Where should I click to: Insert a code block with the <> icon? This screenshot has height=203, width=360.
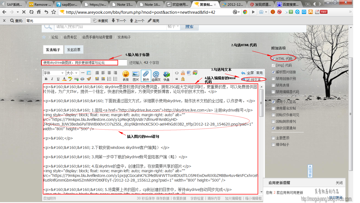pyautogui.click(x=177, y=73)
